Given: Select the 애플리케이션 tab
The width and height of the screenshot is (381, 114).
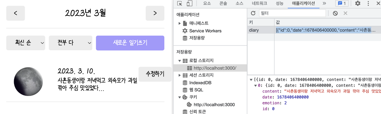Looking at the screenshot, I should pos(303,4).
